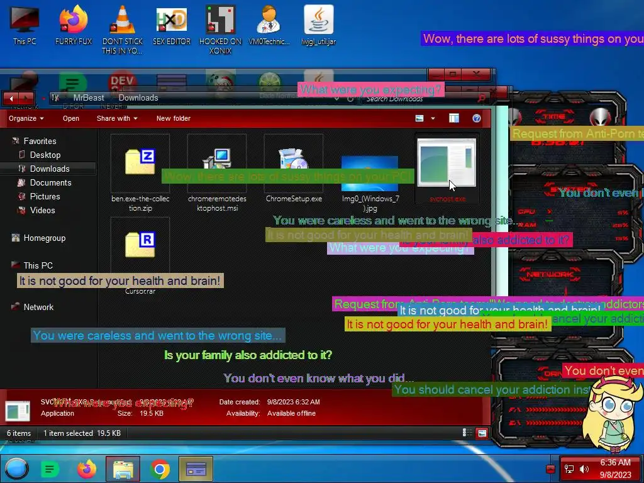The image size is (644, 483).
Task: Click the Search Downloads field
Action: pyautogui.click(x=419, y=99)
